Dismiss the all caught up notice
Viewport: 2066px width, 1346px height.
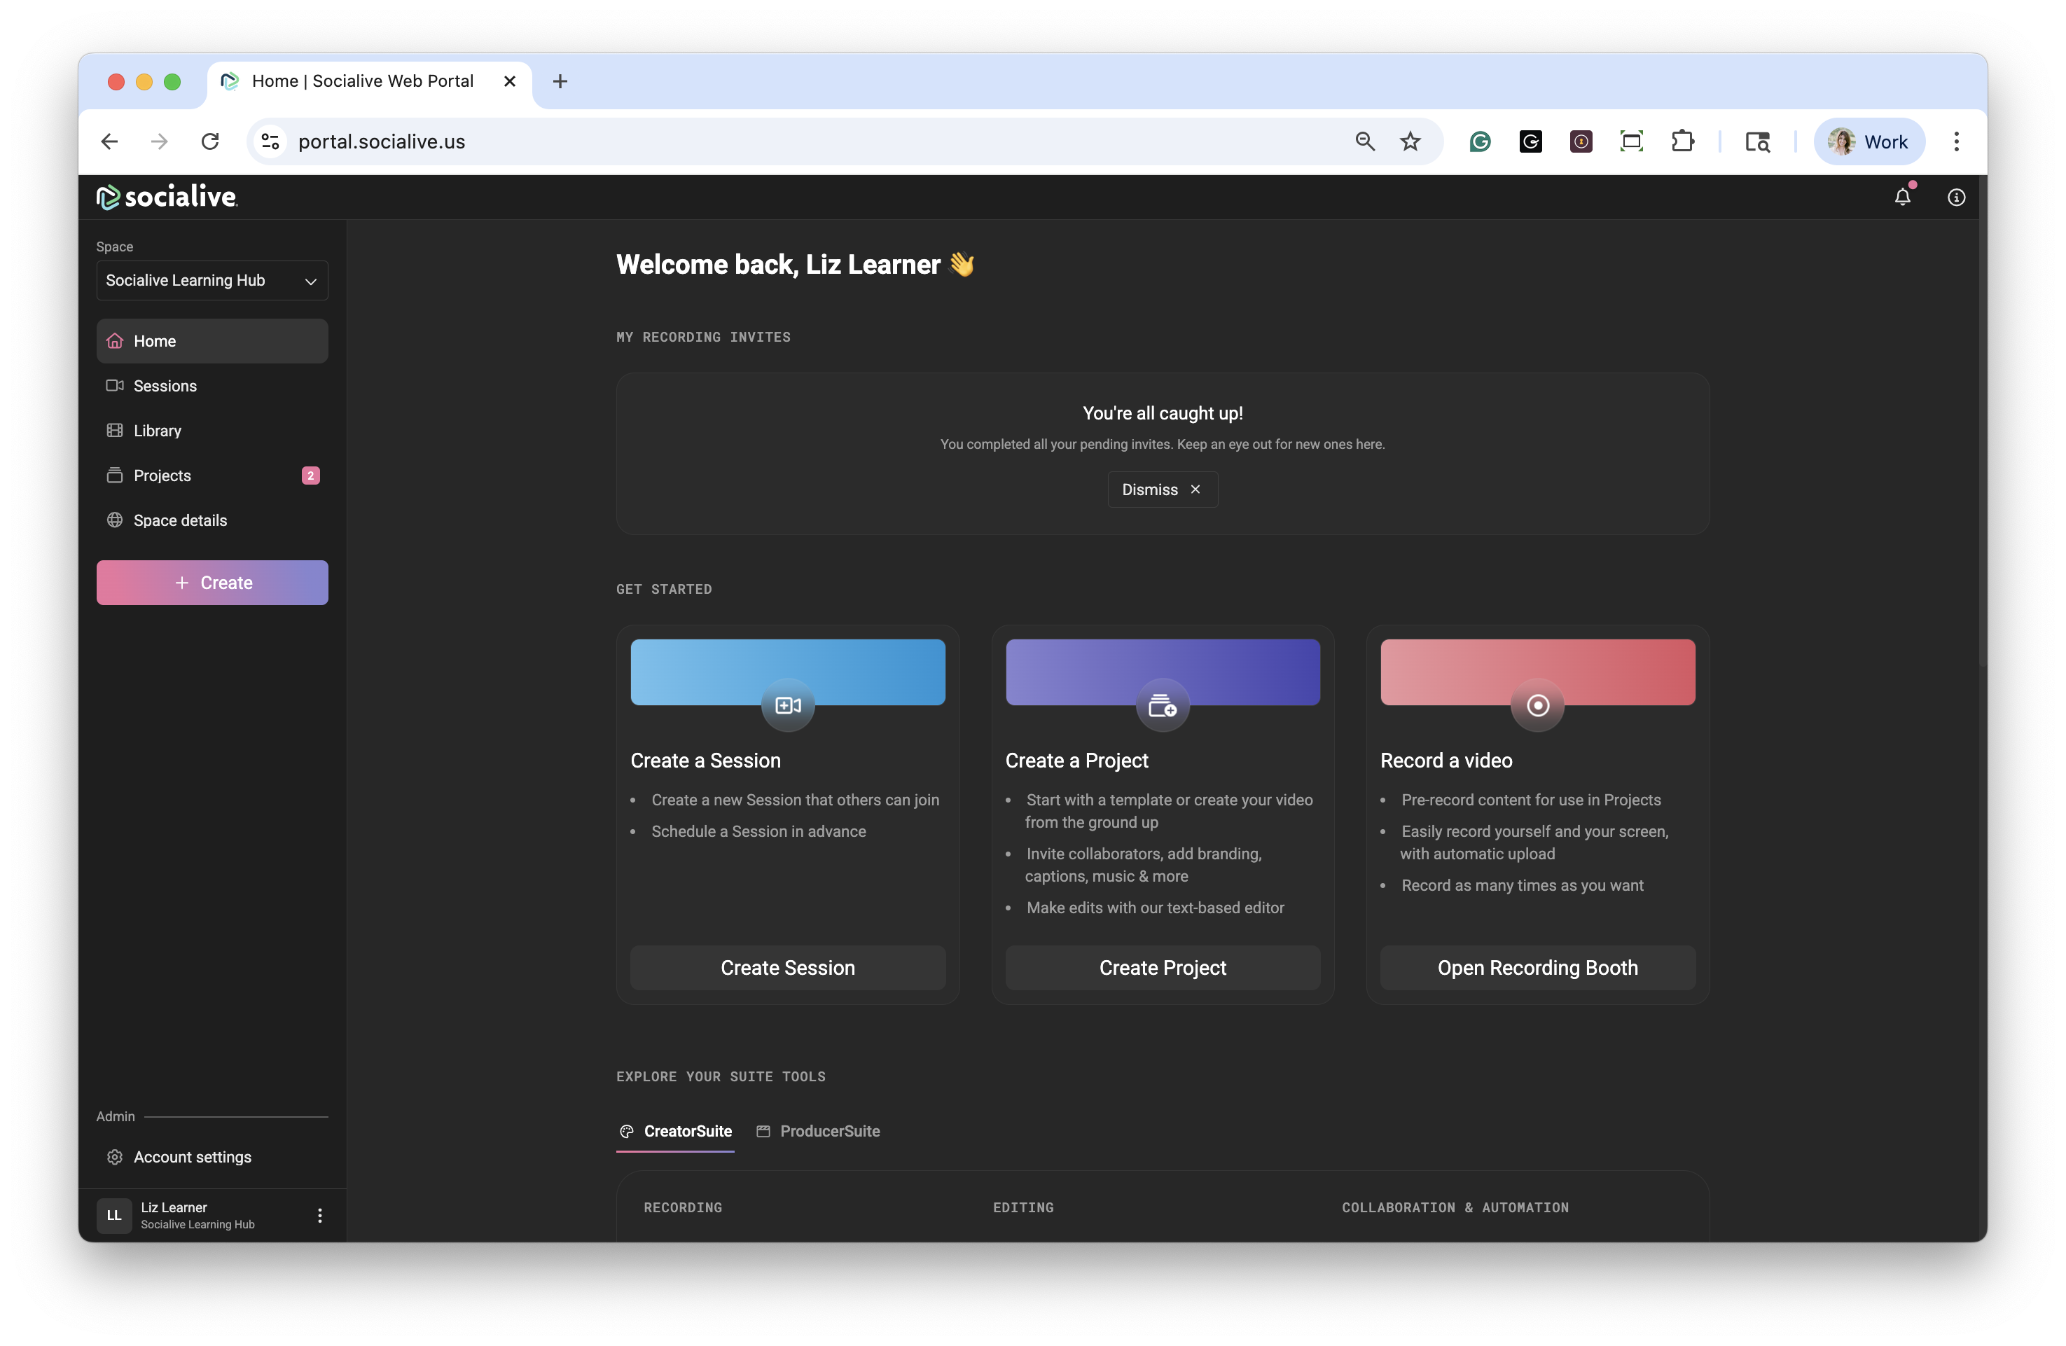coord(1161,490)
